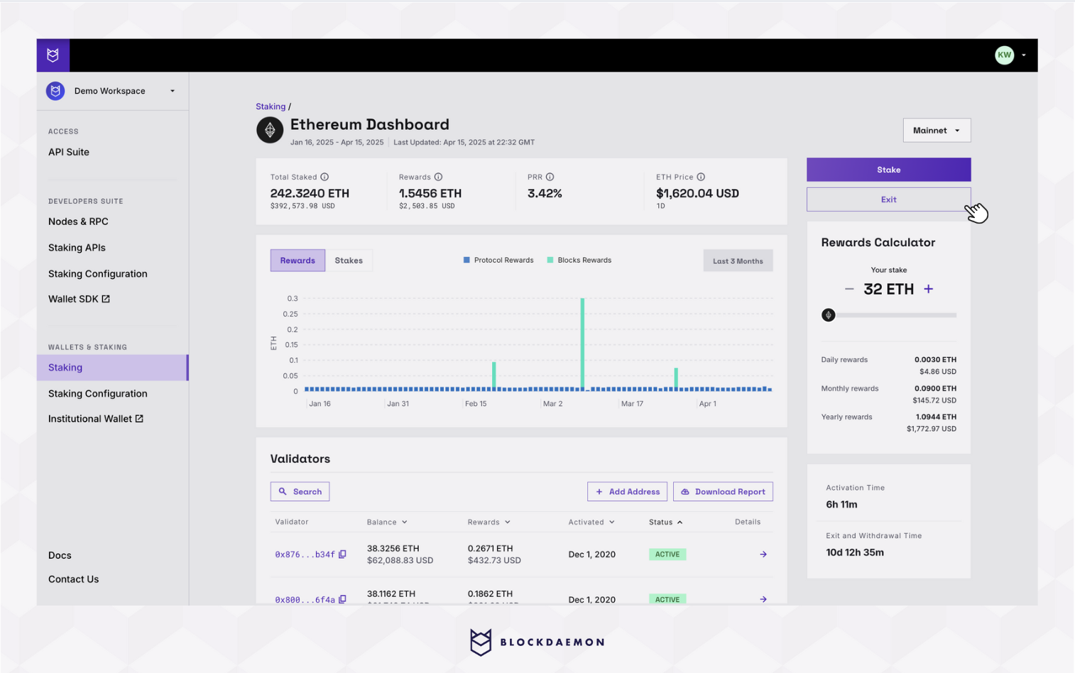Click the Staking breadcrumb link
The height and width of the screenshot is (673, 1075).
click(x=271, y=106)
